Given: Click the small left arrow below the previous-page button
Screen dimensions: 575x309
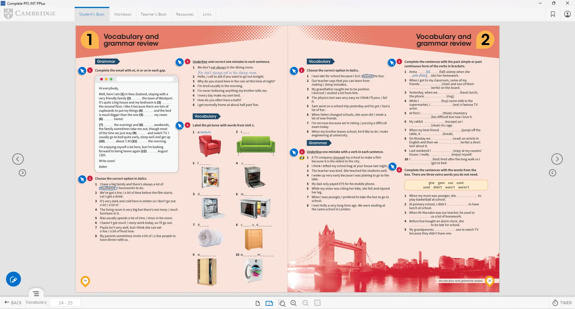Looking at the screenshot, I should tap(22, 173).
